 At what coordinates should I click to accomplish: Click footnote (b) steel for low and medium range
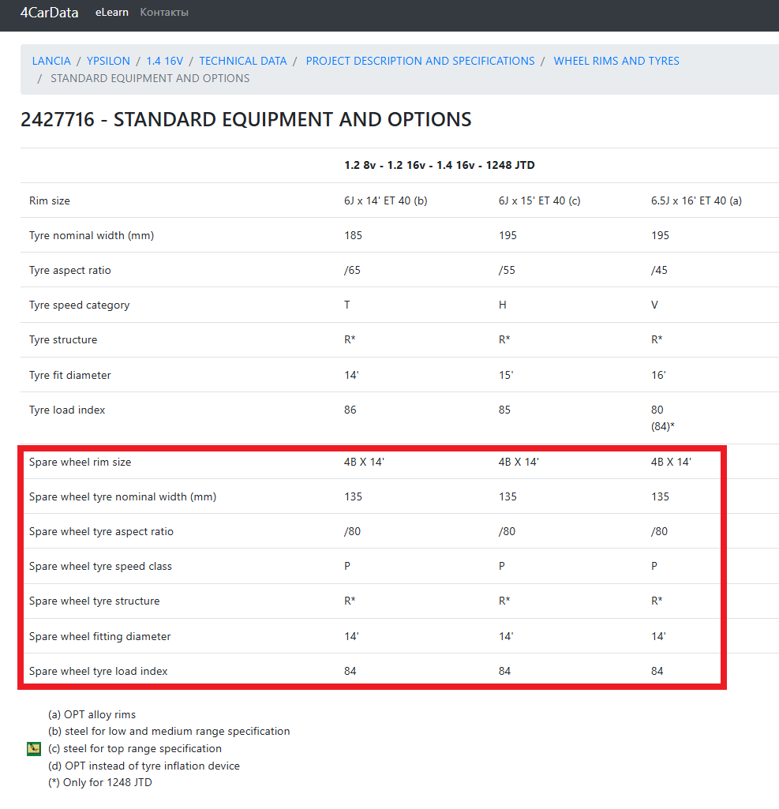[x=169, y=731]
